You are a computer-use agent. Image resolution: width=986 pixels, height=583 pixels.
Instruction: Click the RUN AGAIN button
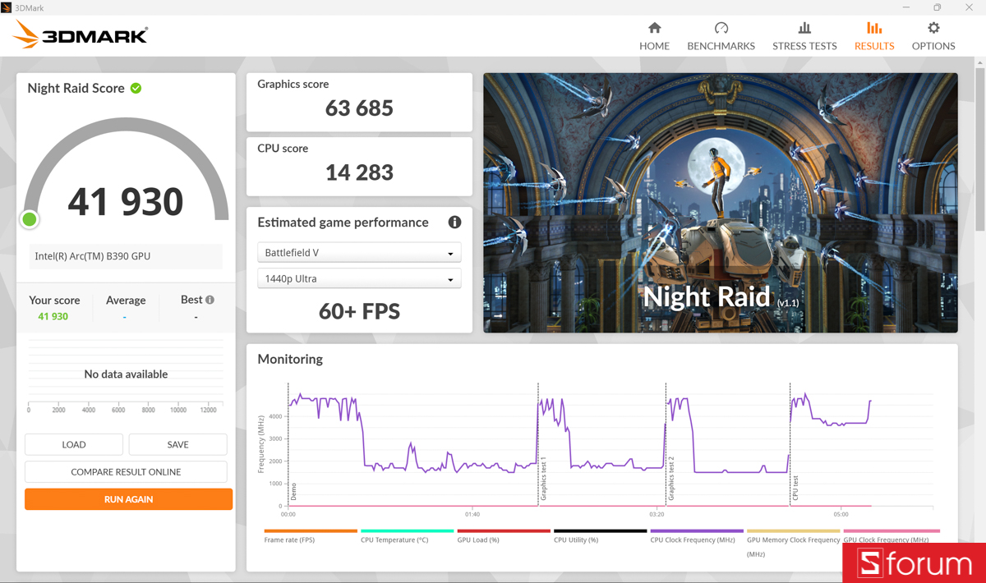click(x=128, y=499)
